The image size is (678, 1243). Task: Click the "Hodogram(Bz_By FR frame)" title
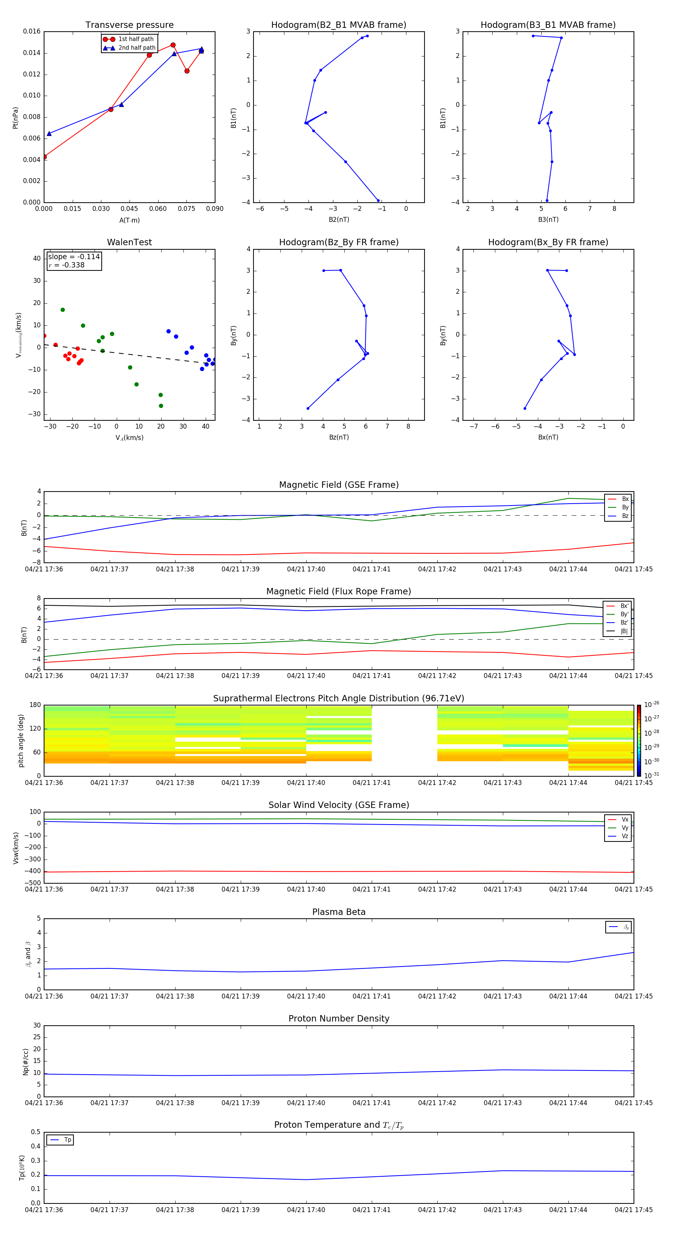point(339,242)
